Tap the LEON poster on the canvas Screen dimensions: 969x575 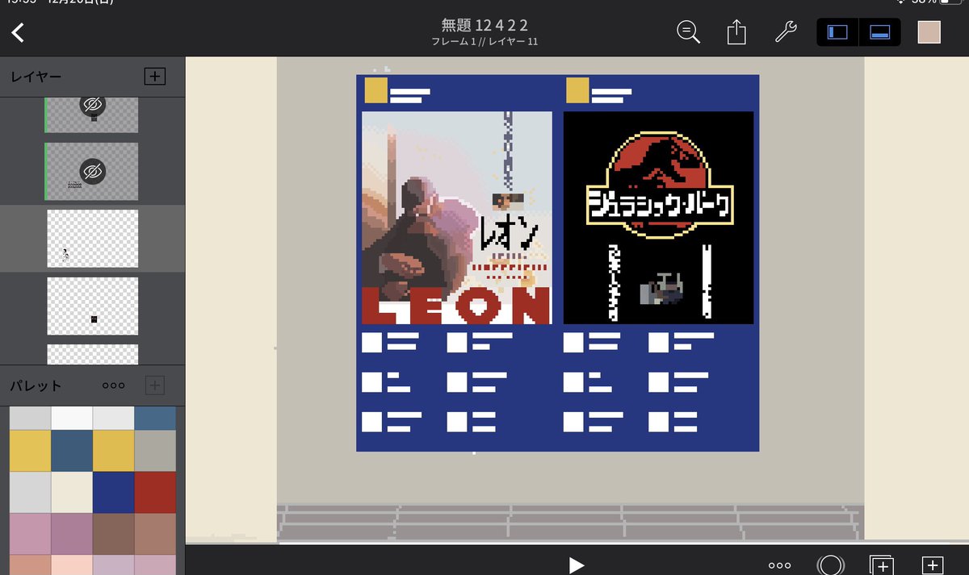tap(457, 218)
